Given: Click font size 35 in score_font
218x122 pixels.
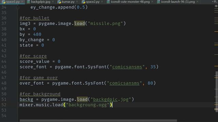Looking at the screenshot, I should click(153, 67).
